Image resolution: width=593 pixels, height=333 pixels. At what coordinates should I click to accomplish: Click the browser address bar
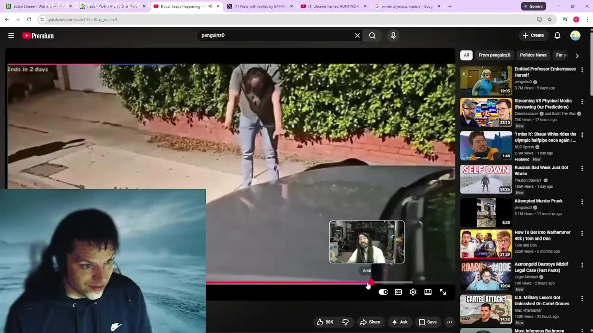287,19
